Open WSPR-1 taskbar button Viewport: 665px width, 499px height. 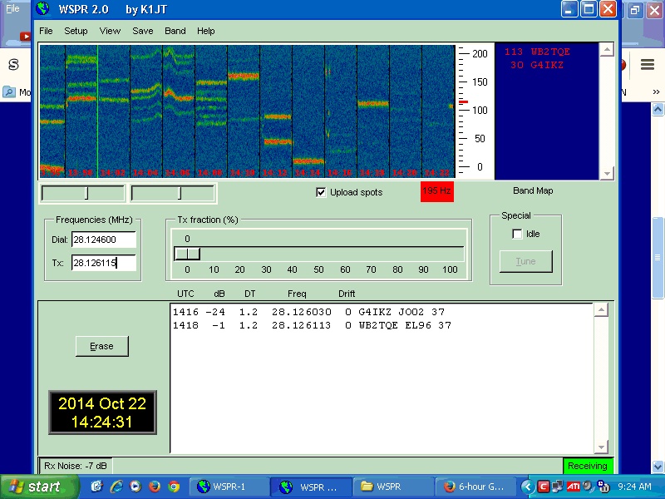coord(229,487)
